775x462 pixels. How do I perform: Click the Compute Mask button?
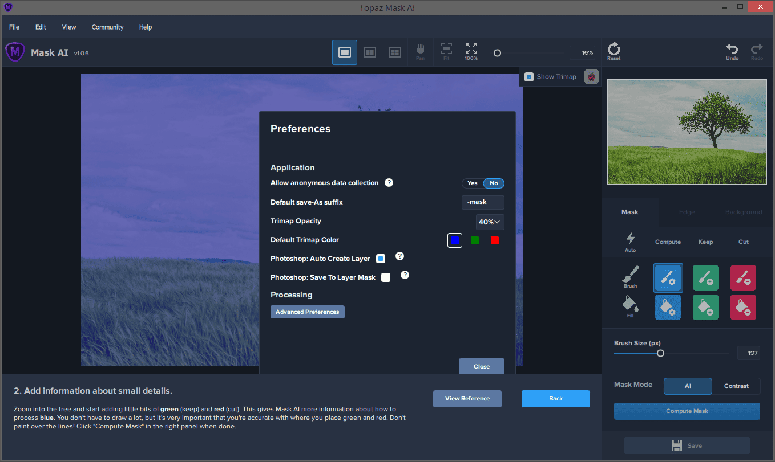[x=687, y=411]
